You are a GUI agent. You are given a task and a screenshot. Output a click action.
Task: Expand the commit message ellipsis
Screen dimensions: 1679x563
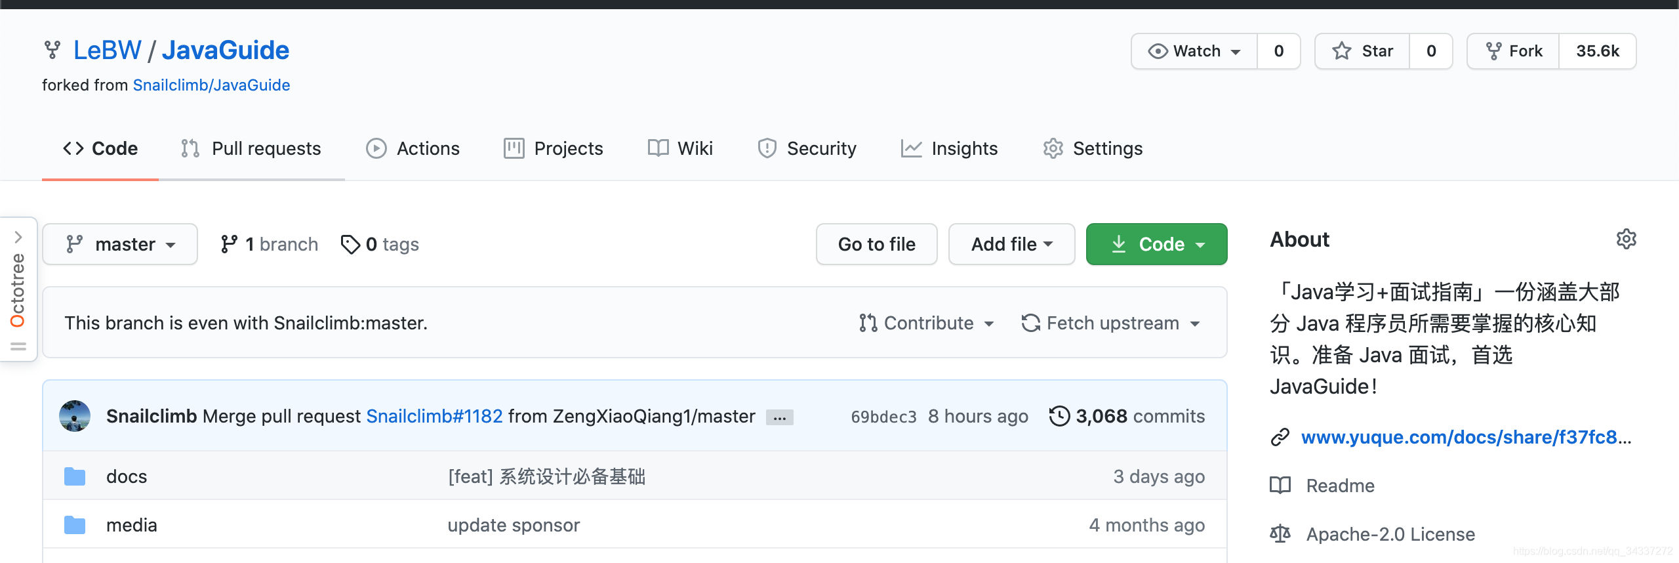click(780, 417)
